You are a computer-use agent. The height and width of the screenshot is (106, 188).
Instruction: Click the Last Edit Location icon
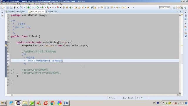pyautogui.click(x=122, y=8)
